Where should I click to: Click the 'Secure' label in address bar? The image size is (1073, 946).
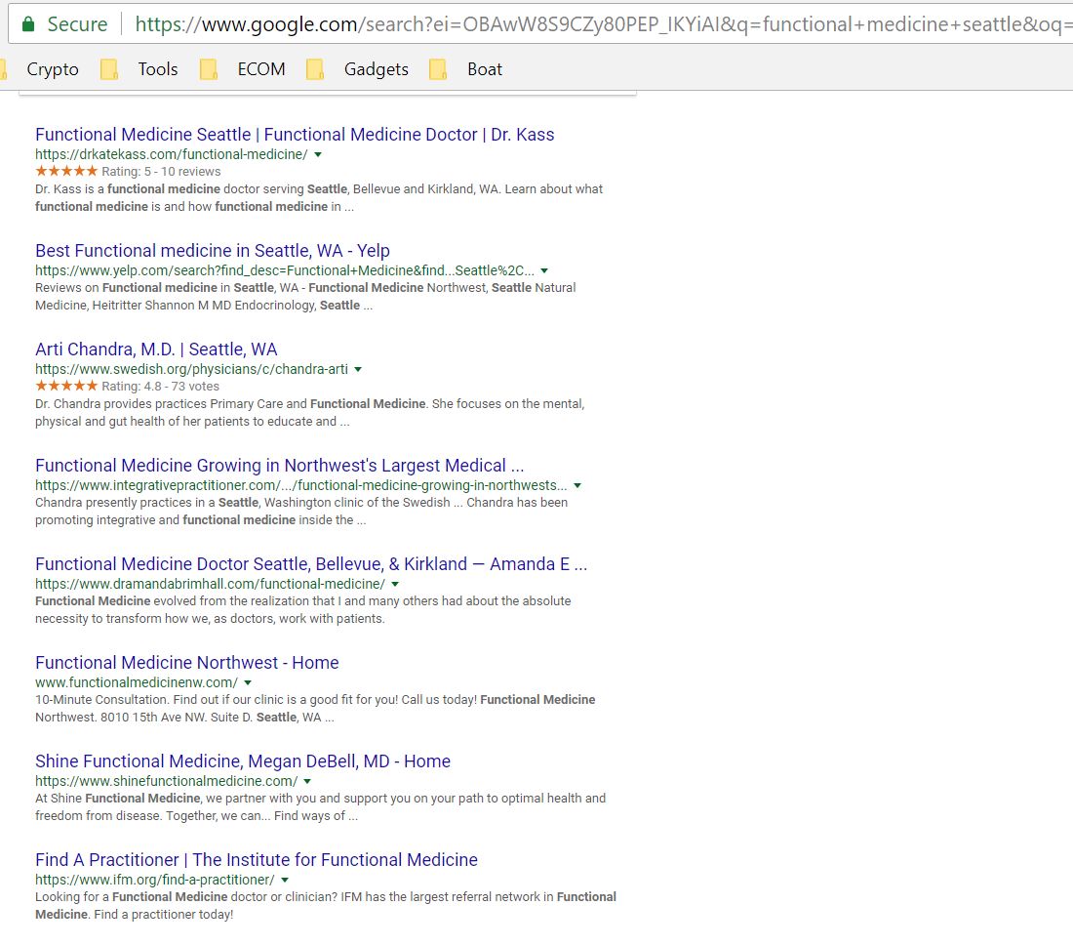click(x=77, y=24)
